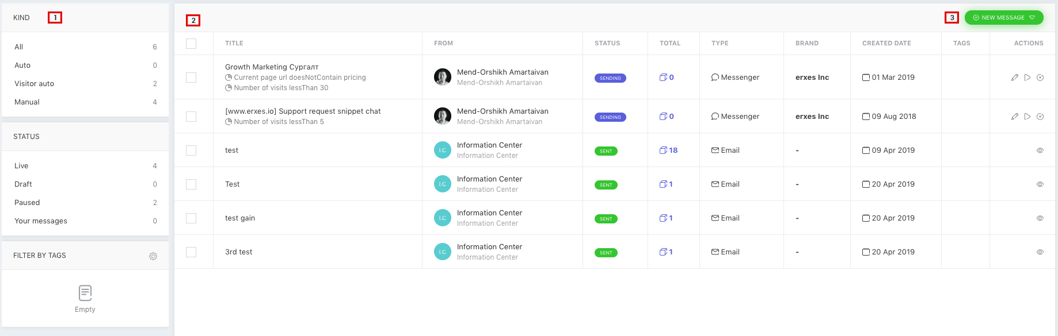Open the 'test gain' message title
The width and height of the screenshot is (1058, 336).
[240, 218]
